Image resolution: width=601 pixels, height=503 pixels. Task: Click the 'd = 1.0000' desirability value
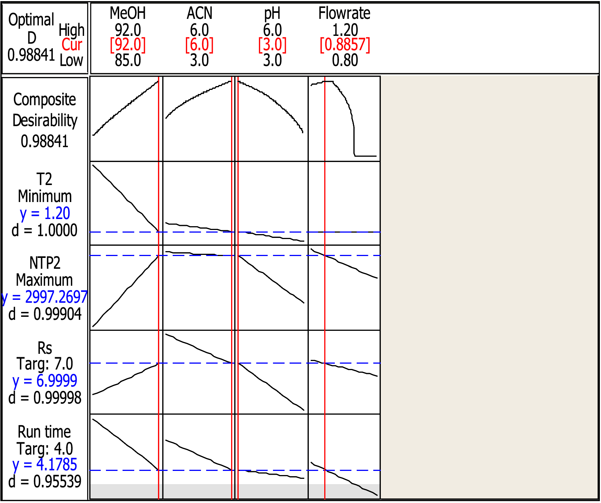click(x=45, y=230)
